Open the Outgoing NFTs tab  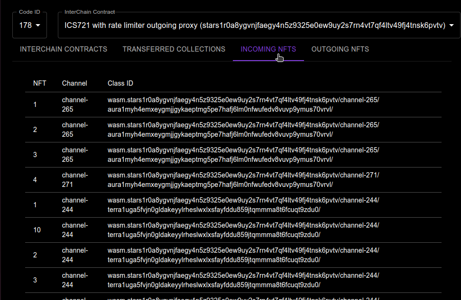tap(340, 49)
